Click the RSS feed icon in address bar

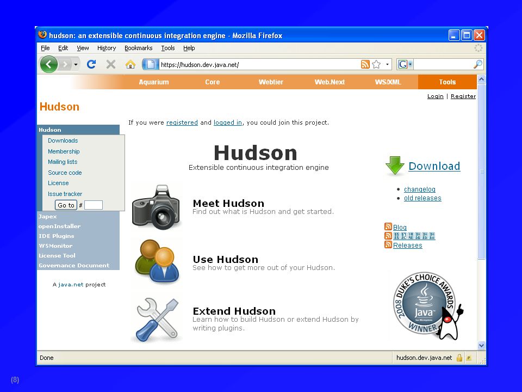(365, 64)
